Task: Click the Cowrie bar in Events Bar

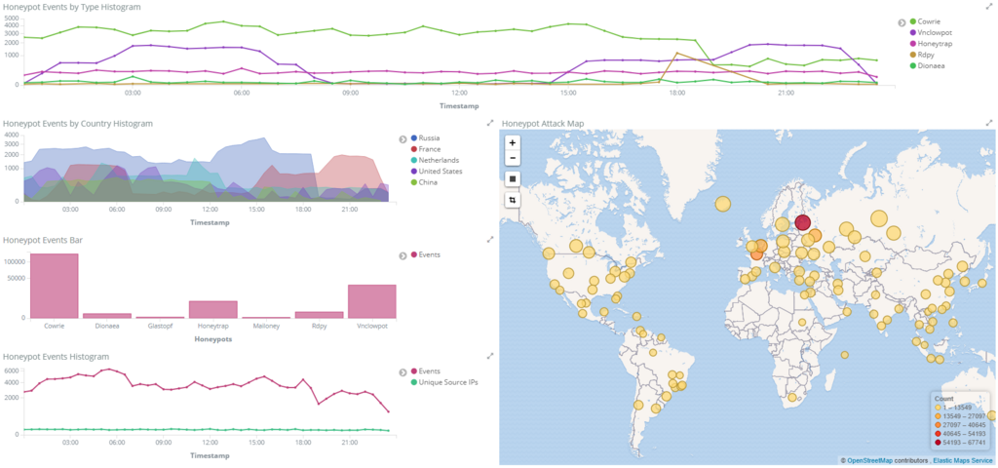Action: point(55,286)
